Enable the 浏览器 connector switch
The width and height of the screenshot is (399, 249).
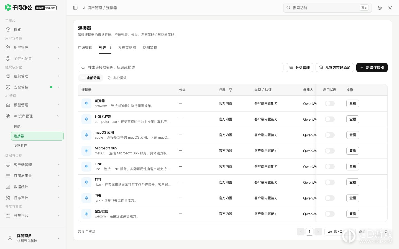pyautogui.click(x=330, y=103)
